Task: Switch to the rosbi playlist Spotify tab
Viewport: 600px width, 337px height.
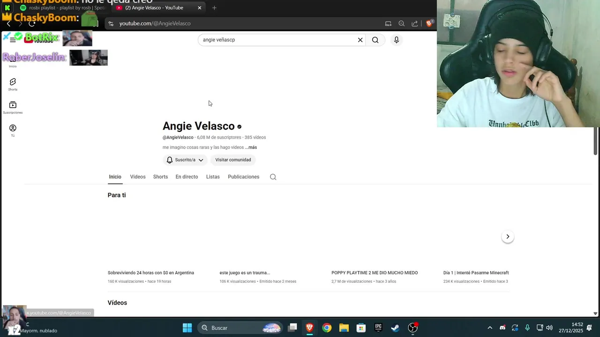Action: click(x=62, y=7)
